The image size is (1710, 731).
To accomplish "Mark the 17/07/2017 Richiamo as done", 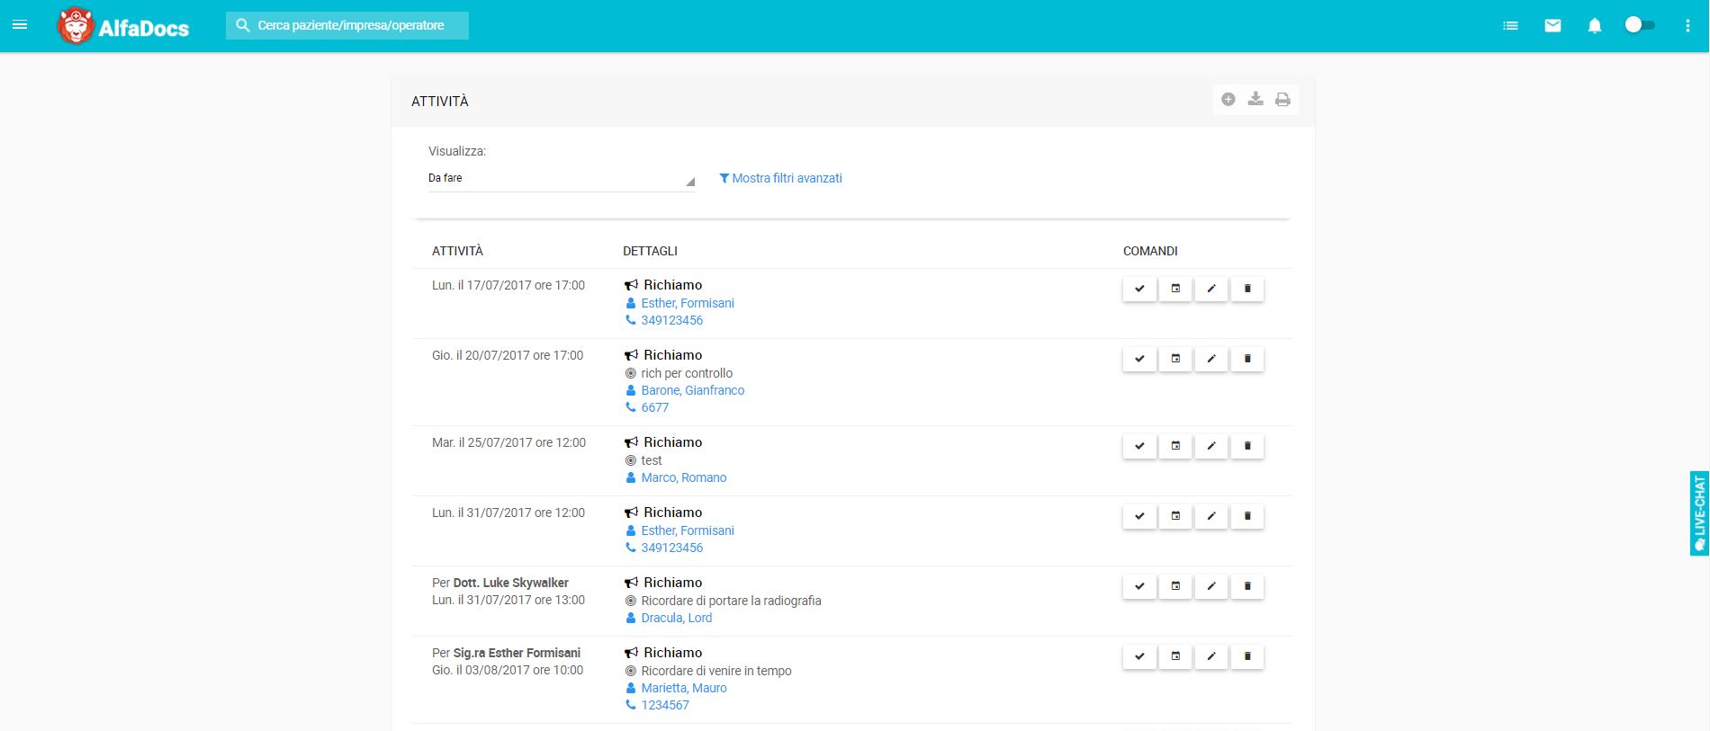I will pyautogui.click(x=1139, y=289).
